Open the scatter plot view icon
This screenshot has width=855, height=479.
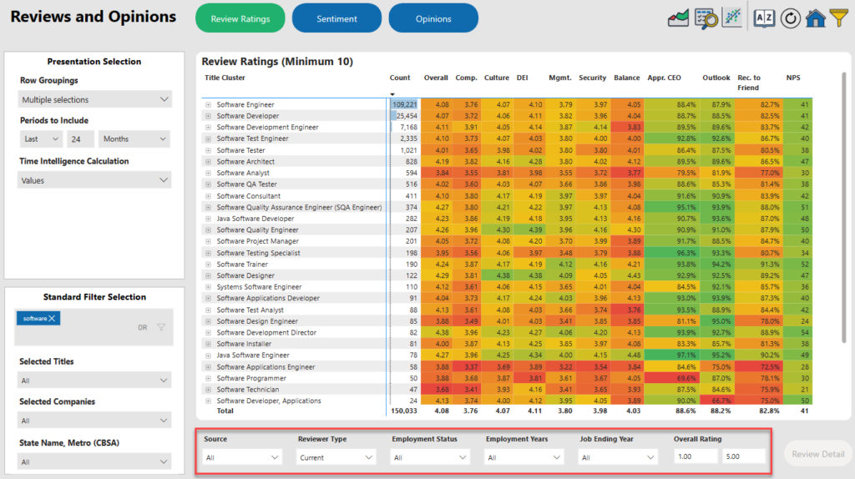pyautogui.click(x=731, y=18)
